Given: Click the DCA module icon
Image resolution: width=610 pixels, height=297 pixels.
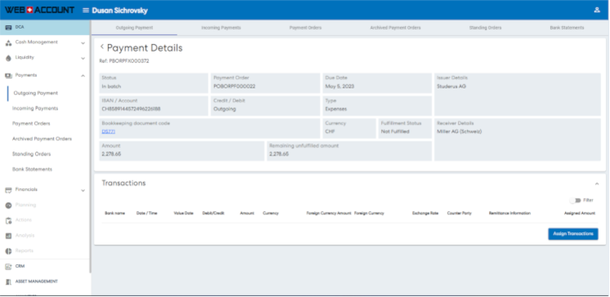Looking at the screenshot, I should [x=8, y=28].
